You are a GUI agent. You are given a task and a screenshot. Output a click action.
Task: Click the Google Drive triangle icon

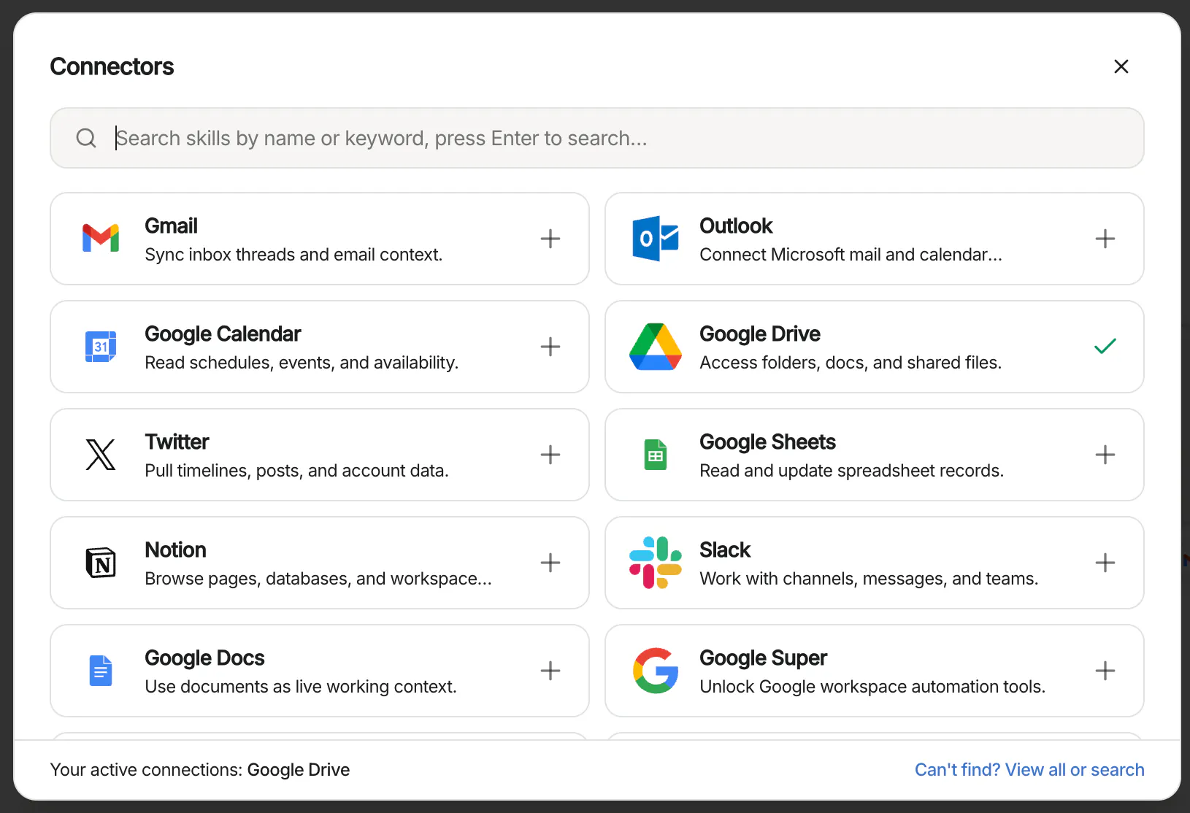pos(656,347)
